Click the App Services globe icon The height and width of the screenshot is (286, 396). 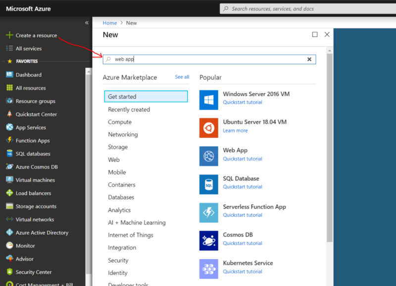[9, 127]
